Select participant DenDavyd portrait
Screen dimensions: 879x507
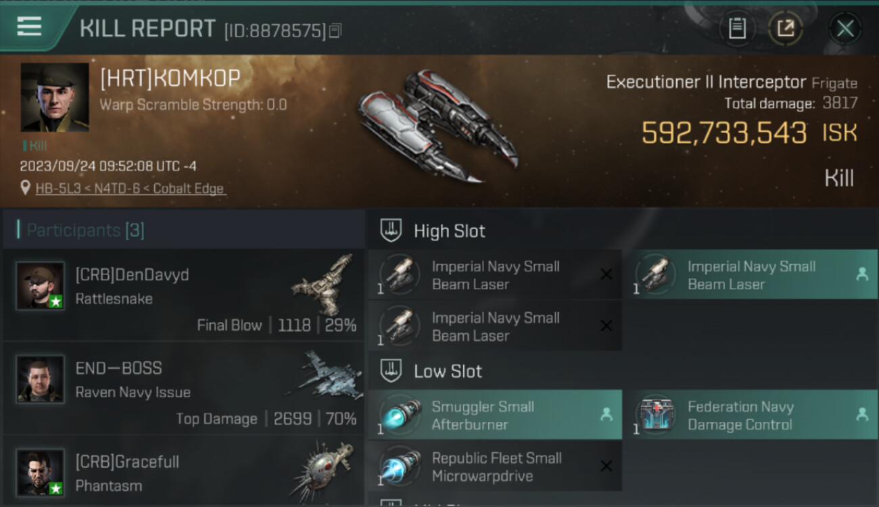(41, 286)
